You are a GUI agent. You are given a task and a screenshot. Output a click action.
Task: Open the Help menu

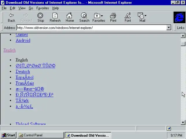[56, 8]
